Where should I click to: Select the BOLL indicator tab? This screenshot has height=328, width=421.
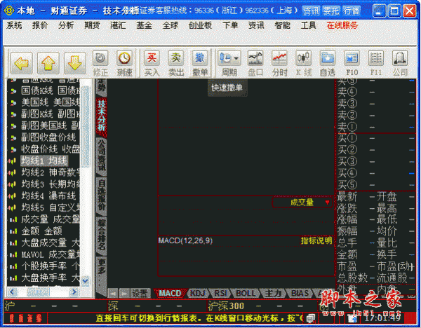point(246,293)
